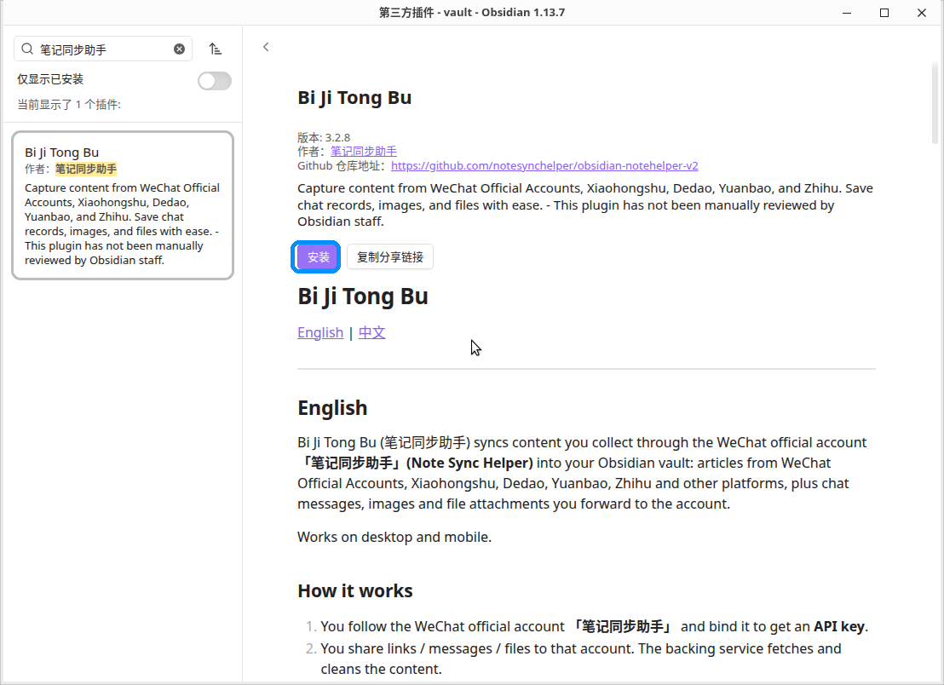944x685 pixels.
Task: Clear the plugin search field
Action: pyautogui.click(x=180, y=49)
